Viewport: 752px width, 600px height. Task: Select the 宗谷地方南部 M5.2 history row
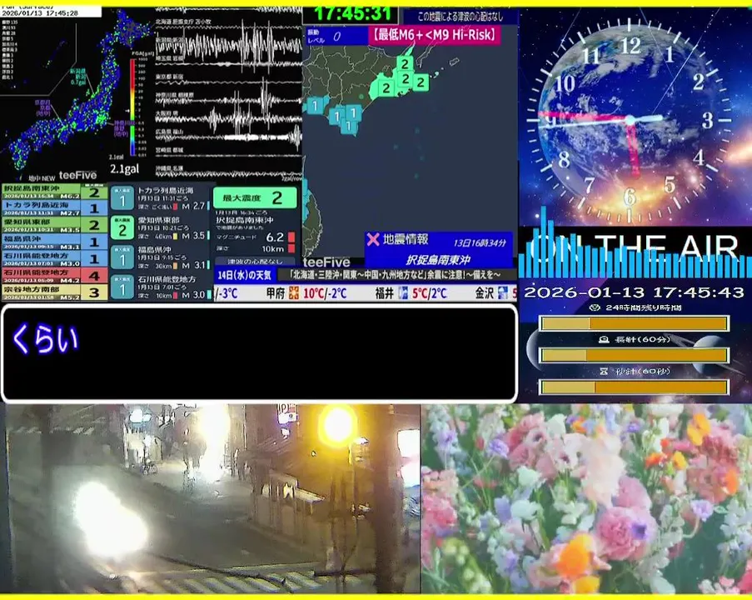tap(54, 292)
